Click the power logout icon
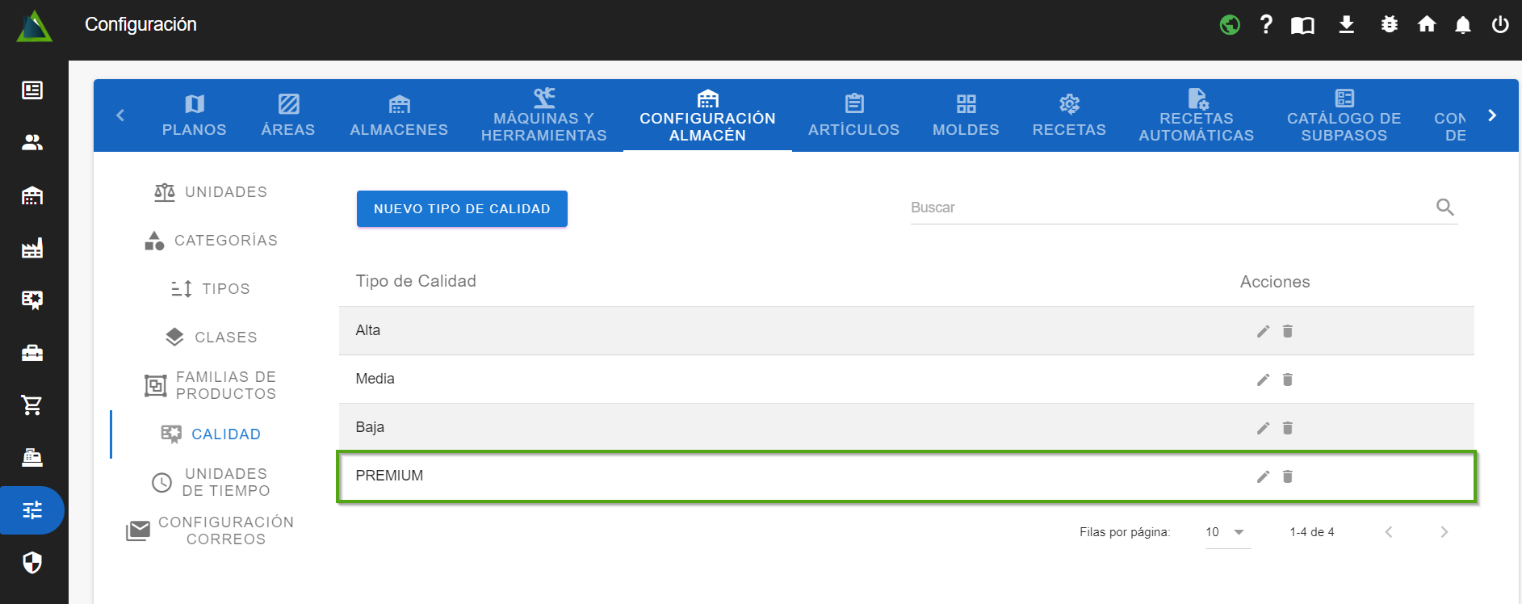Viewport: 1522px width, 604px height. coord(1499,24)
